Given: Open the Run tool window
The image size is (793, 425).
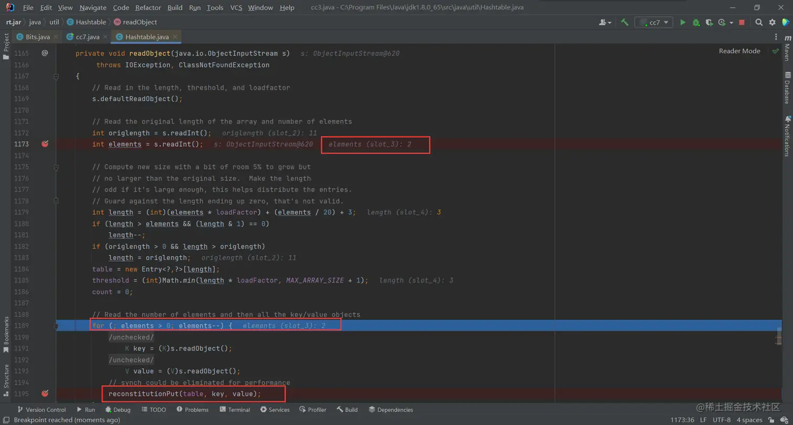Looking at the screenshot, I should point(85,410).
